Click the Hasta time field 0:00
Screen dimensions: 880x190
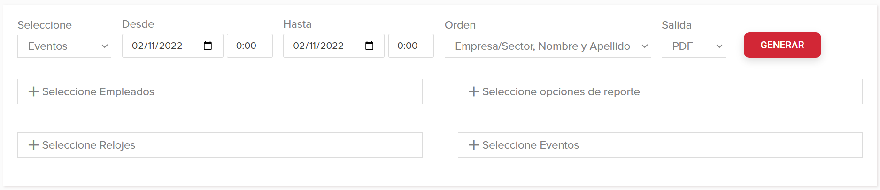click(411, 46)
